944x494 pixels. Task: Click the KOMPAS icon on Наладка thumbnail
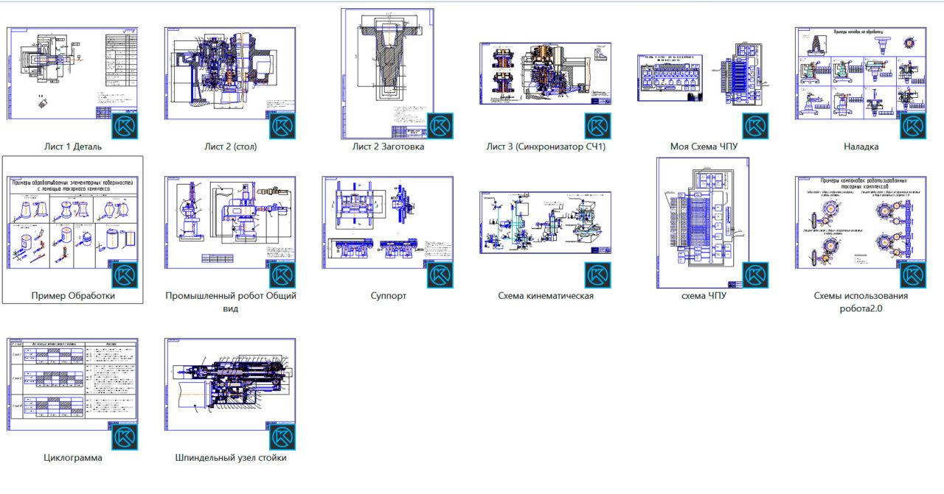pos(912,126)
